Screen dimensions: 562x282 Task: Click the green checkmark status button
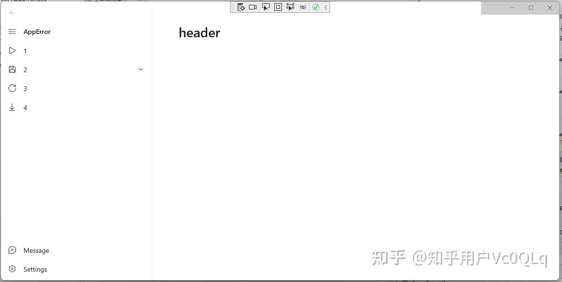(316, 7)
